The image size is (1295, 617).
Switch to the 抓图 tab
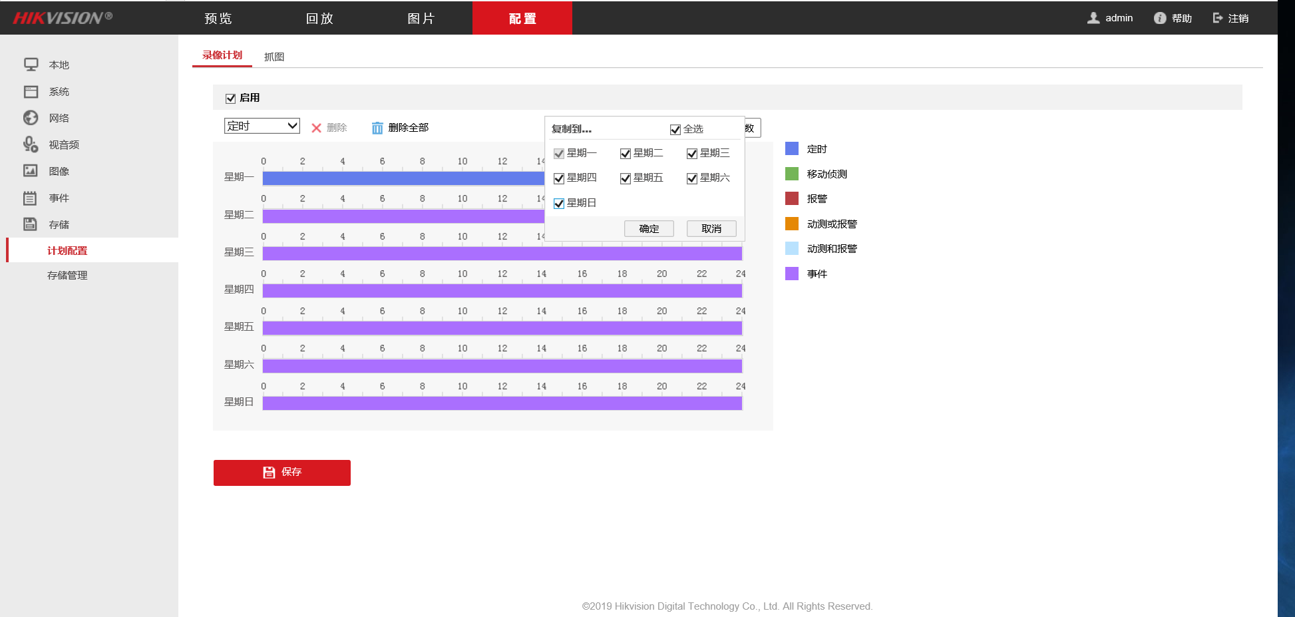click(274, 57)
